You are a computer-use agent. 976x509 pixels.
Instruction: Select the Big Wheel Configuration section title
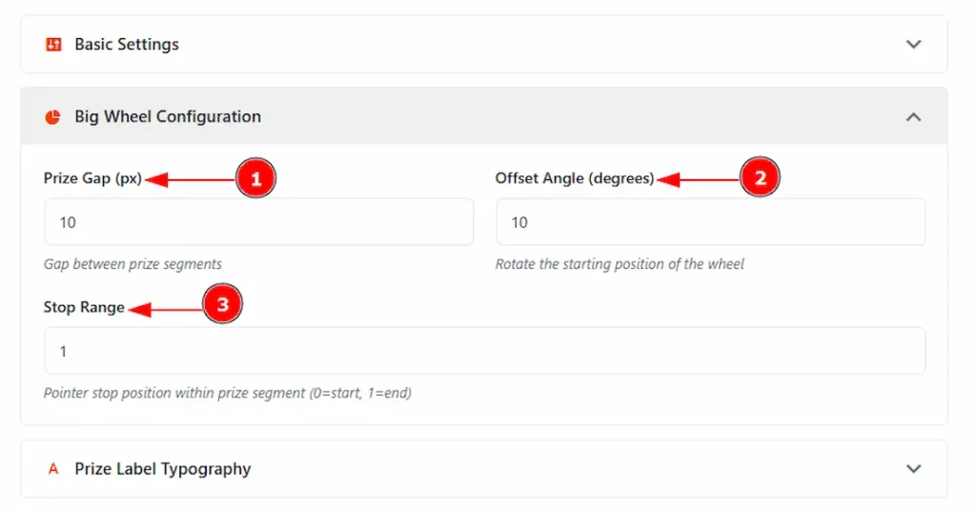[168, 117]
